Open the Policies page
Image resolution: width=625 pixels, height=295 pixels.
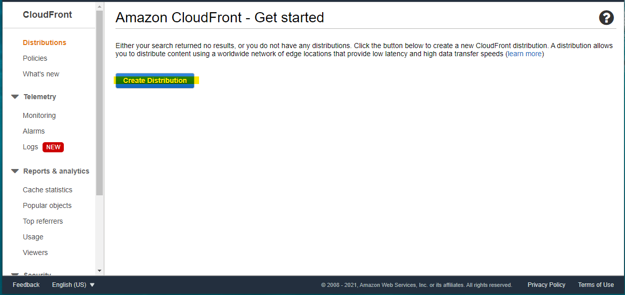pos(34,58)
